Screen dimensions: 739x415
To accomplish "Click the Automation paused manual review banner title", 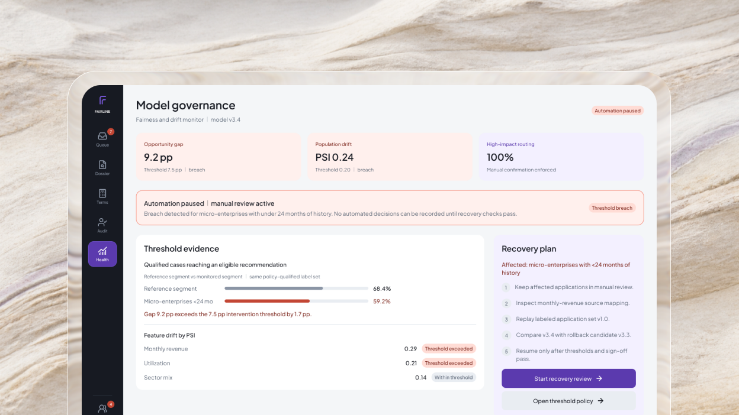I will (209, 203).
